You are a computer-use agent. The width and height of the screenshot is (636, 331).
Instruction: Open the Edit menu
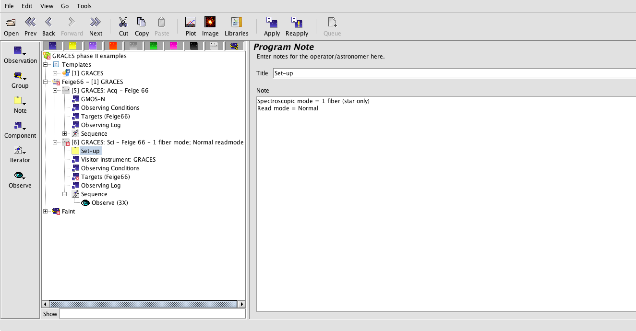[27, 6]
